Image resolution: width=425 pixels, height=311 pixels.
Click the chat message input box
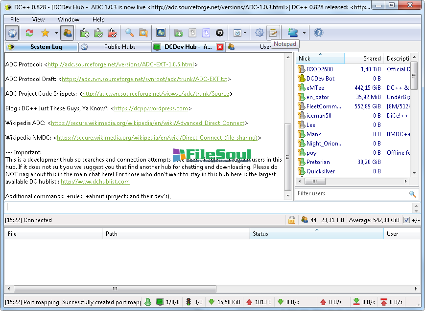208,207
